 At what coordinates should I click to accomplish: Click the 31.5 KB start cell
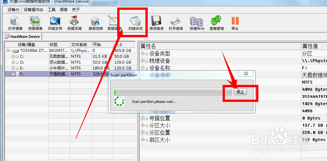pos(103,56)
